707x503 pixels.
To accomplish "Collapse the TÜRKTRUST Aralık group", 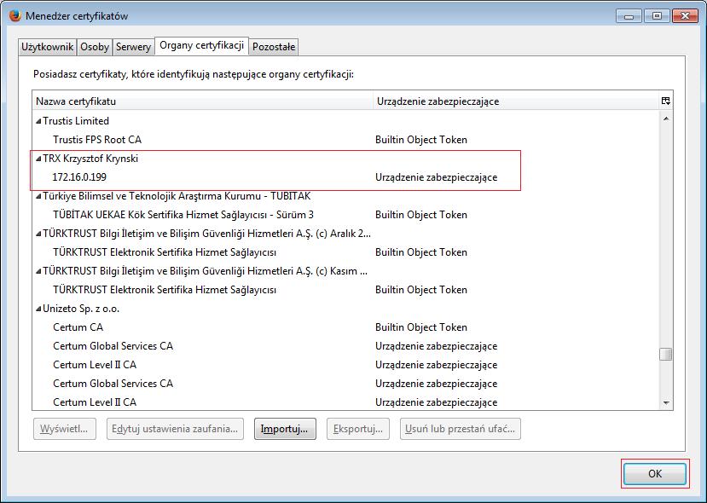I will (38, 234).
